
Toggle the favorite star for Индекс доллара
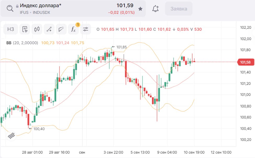click(x=140, y=9)
